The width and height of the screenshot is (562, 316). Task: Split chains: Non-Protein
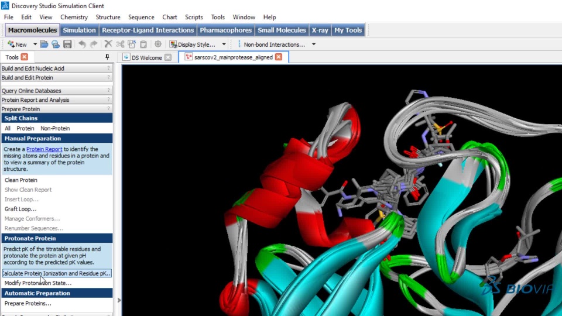55,128
